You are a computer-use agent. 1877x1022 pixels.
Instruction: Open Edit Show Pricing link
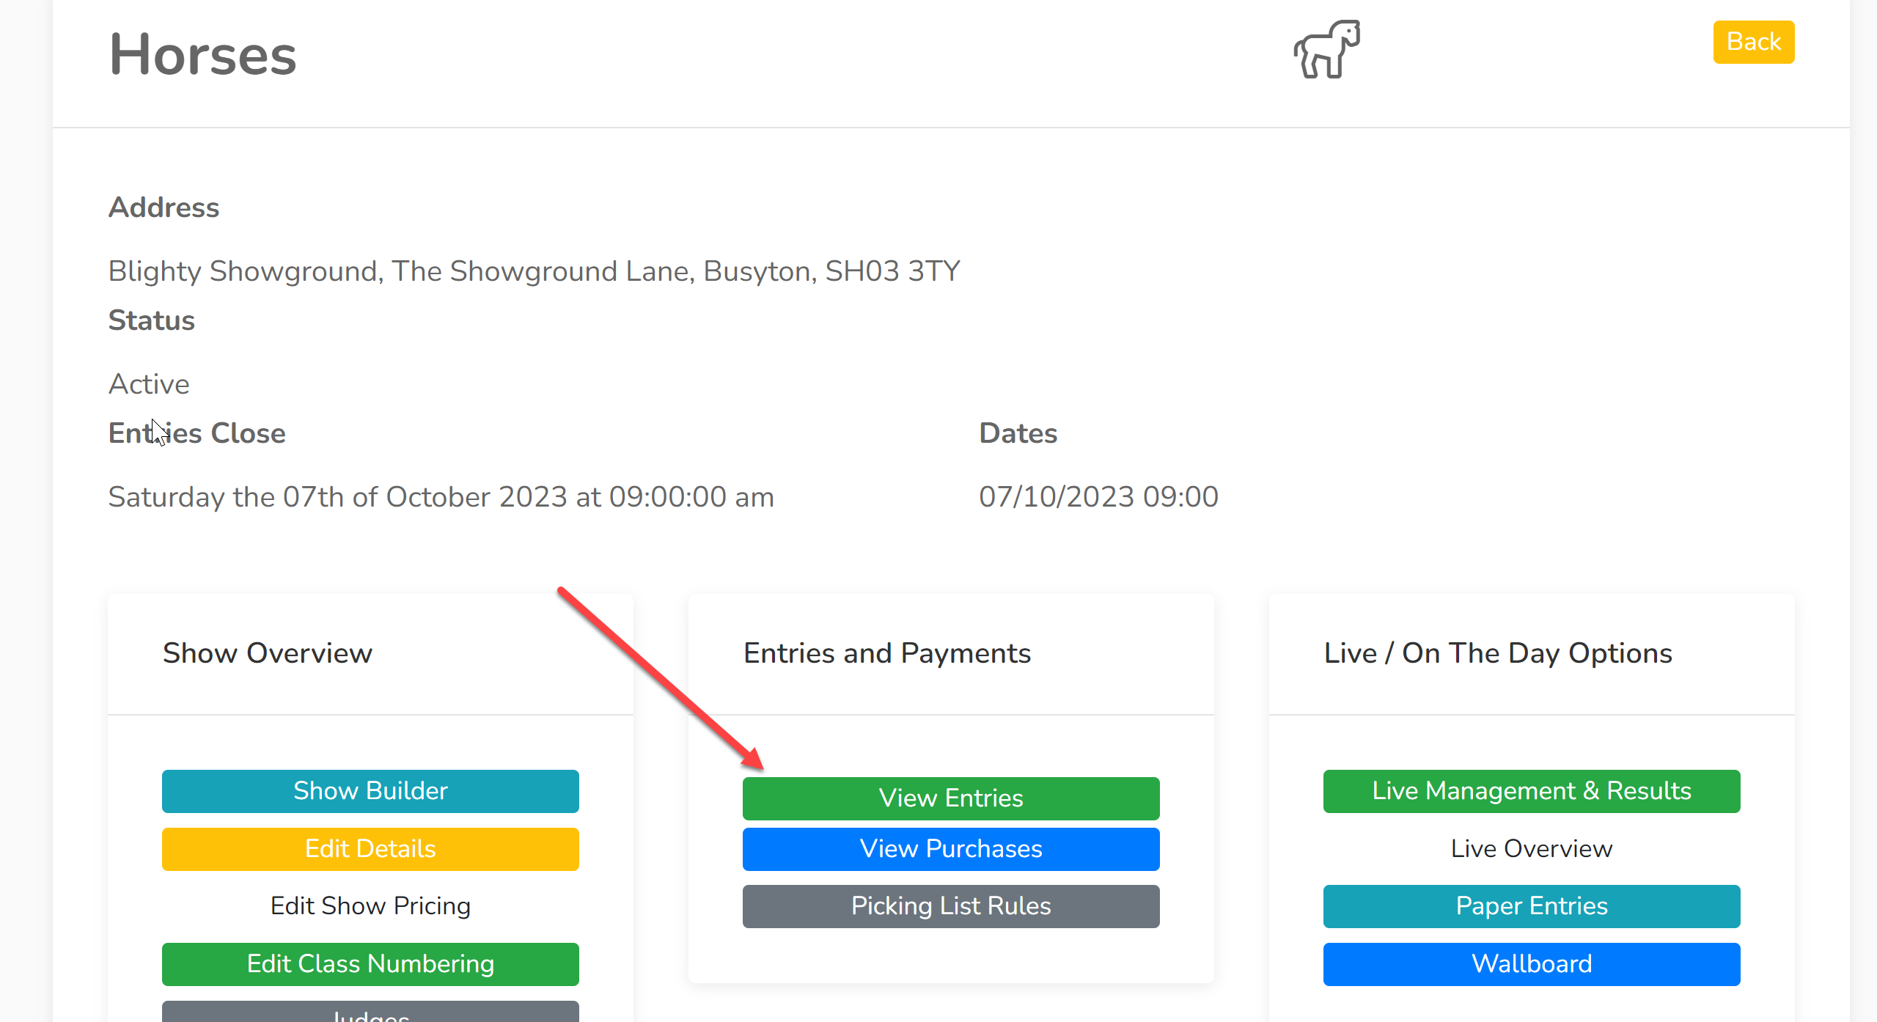(370, 905)
